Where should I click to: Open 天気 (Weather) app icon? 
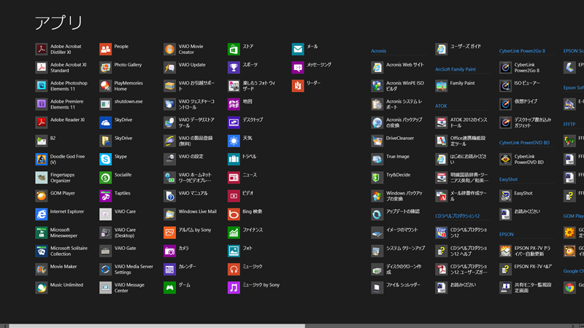pos(234,141)
